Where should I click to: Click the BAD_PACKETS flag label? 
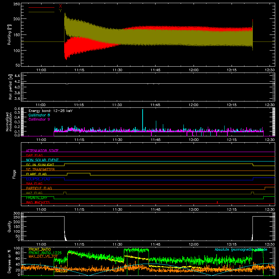38,202
